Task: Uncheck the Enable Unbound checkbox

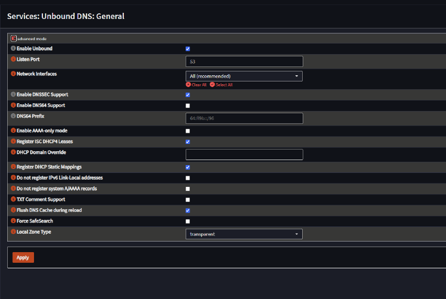Action: (188, 49)
